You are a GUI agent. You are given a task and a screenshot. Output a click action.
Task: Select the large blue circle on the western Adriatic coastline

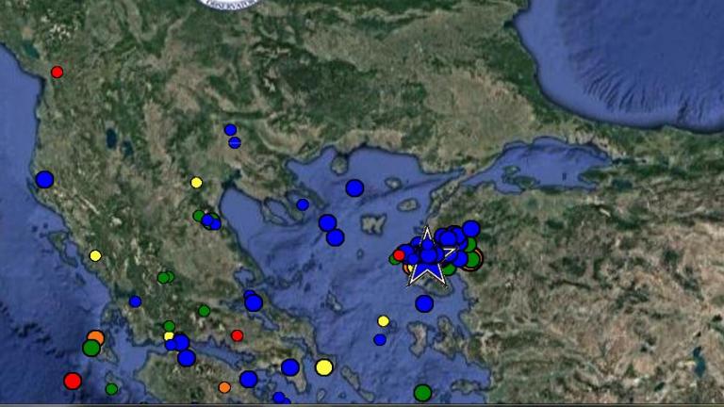click(x=44, y=180)
